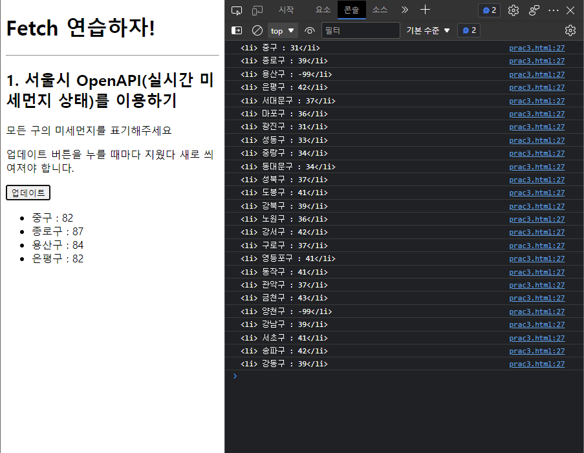Select the 콘솔 console tab
The image size is (584, 453).
pyautogui.click(x=351, y=10)
